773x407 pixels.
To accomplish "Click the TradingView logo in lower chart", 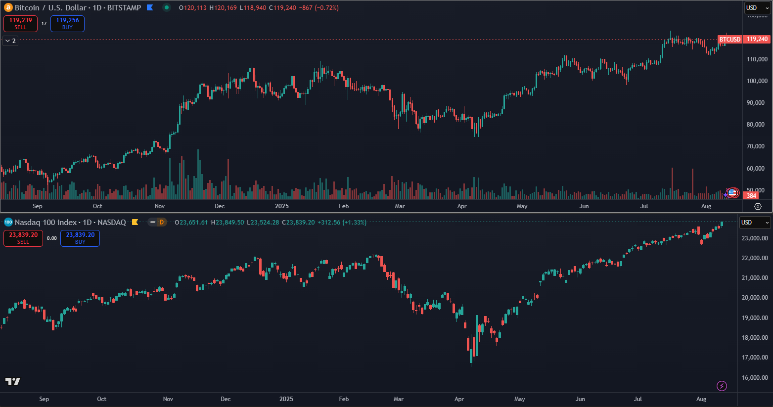I will 13,381.
